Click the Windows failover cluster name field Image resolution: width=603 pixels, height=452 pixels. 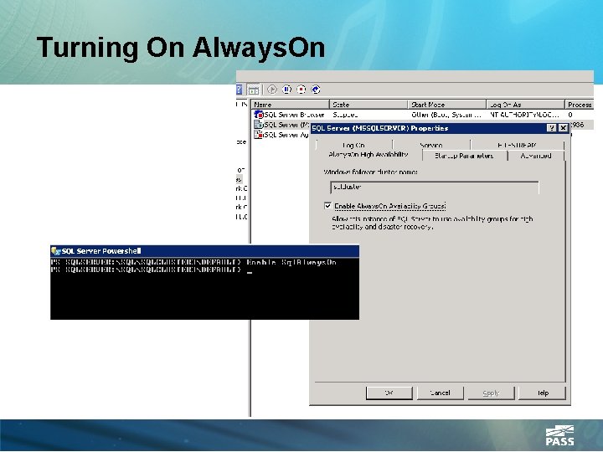(434, 187)
